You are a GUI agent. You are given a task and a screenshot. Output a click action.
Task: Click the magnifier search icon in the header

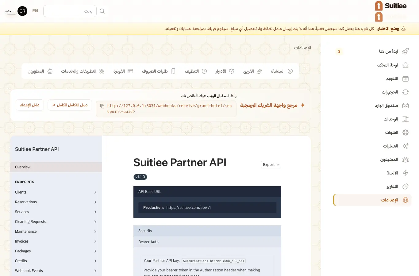(x=102, y=11)
